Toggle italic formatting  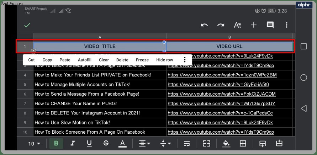[72, 144]
